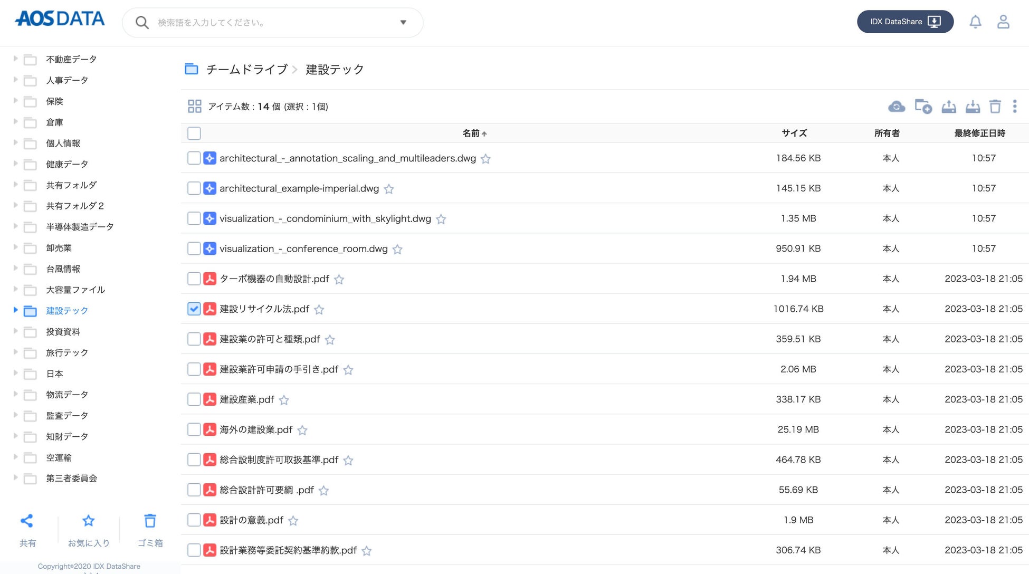The width and height of the screenshot is (1029, 574).
Task: Delete selection with toolbar trash icon
Action: click(995, 107)
